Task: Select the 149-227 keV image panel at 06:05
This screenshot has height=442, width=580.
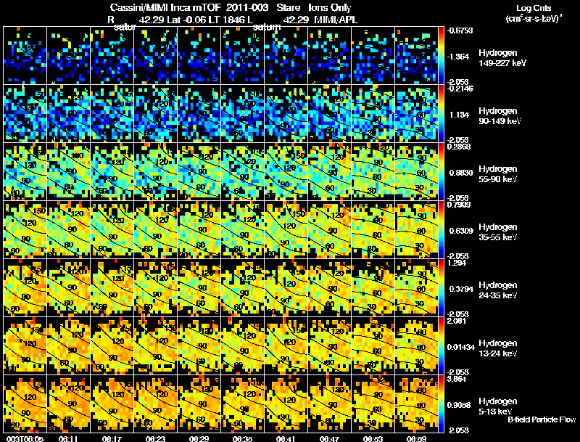Action: [x=25, y=56]
